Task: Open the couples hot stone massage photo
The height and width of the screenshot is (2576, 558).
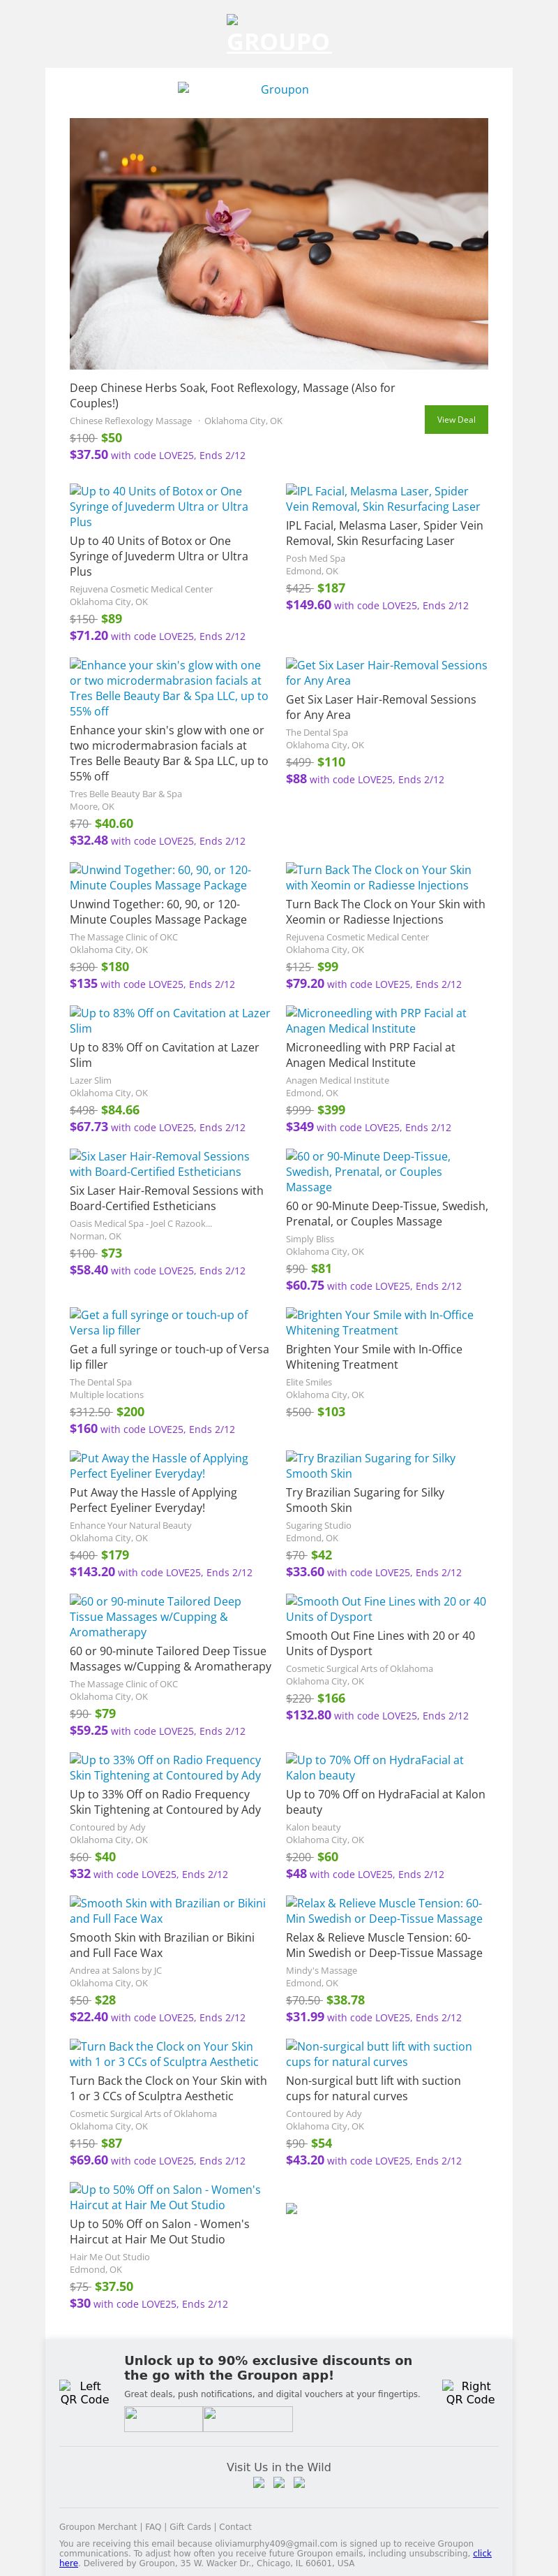Action: tap(278, 243)
